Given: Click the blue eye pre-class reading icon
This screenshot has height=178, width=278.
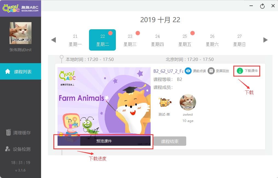Looking at the screenshot, I should click(x=188, y=71).
